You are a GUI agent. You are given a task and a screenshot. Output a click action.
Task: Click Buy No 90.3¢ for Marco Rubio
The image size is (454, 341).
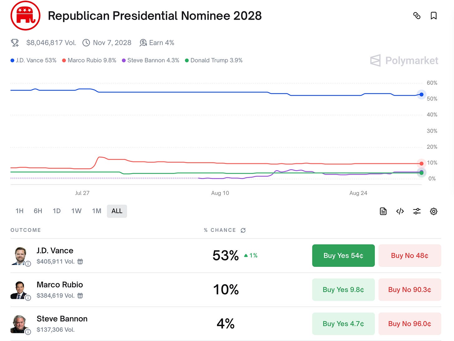(x=410, y=290)
